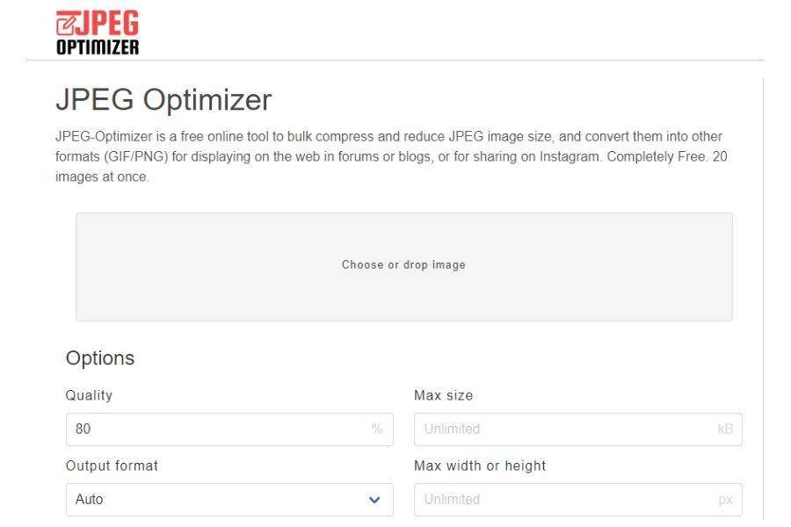Open the Output format dropdown set to Auto
791x527 pixels.
pos(229,500)
